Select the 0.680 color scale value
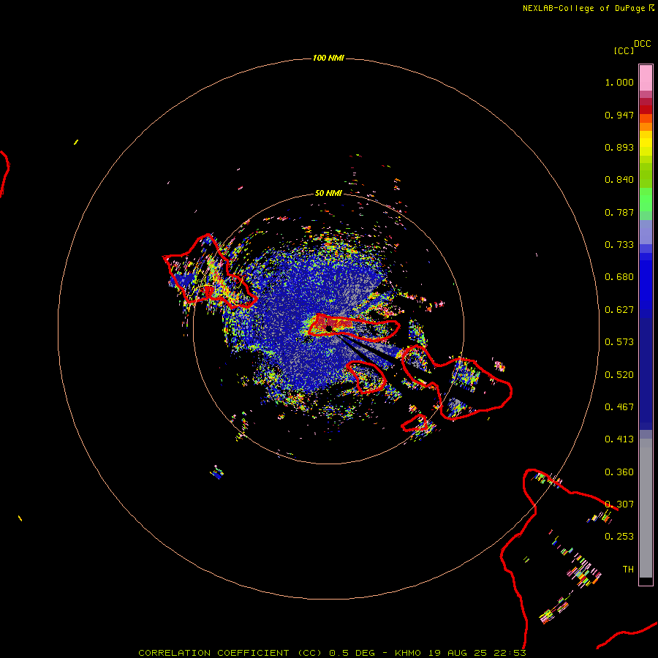The width and height of the screenshot is (658, 658). pos(619,277)
